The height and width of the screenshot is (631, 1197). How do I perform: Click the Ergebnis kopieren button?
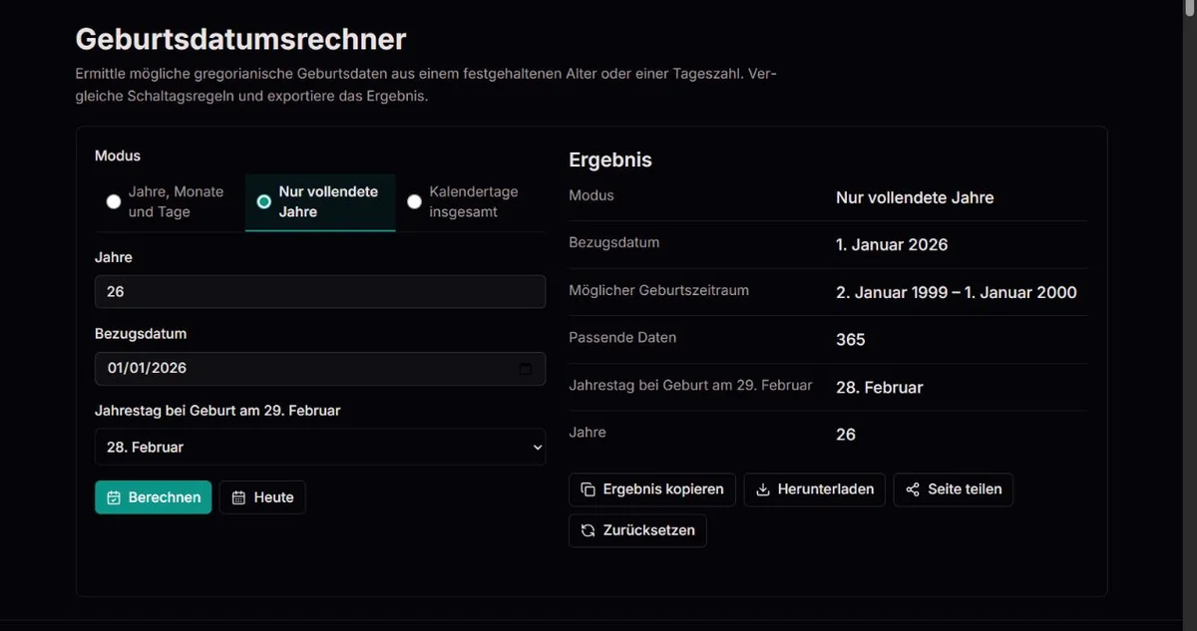(x=652, y=489)
